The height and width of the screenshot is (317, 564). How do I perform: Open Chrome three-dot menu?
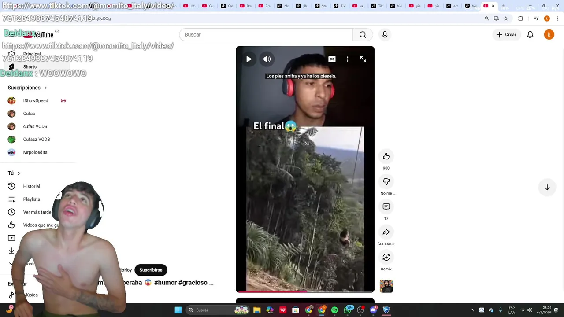tap(557, 18)
